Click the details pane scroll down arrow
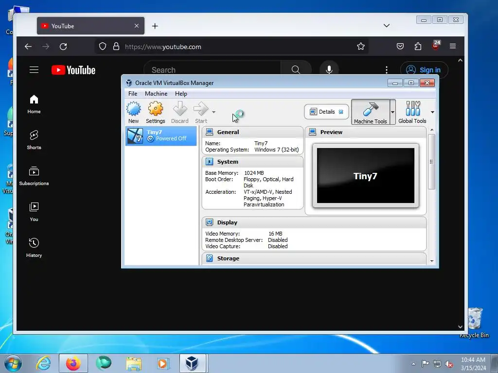This screenshot has width=498, height=373. [x=432, y=261]
